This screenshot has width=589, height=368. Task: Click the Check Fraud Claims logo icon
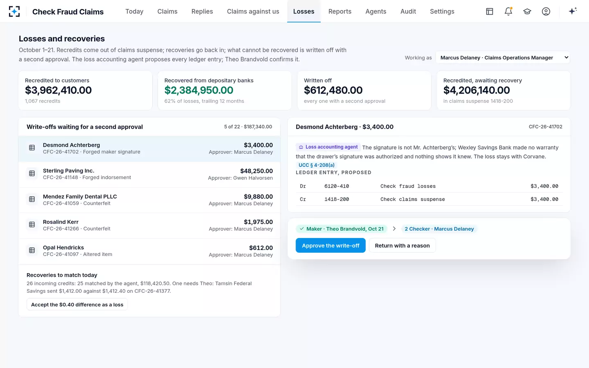click(14, 11)
